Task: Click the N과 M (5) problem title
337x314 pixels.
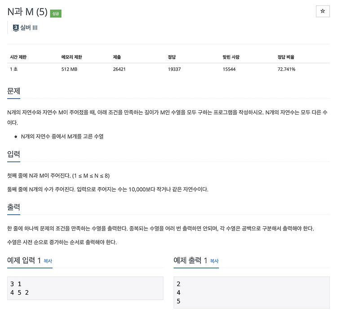Action: tap(27, 12)
